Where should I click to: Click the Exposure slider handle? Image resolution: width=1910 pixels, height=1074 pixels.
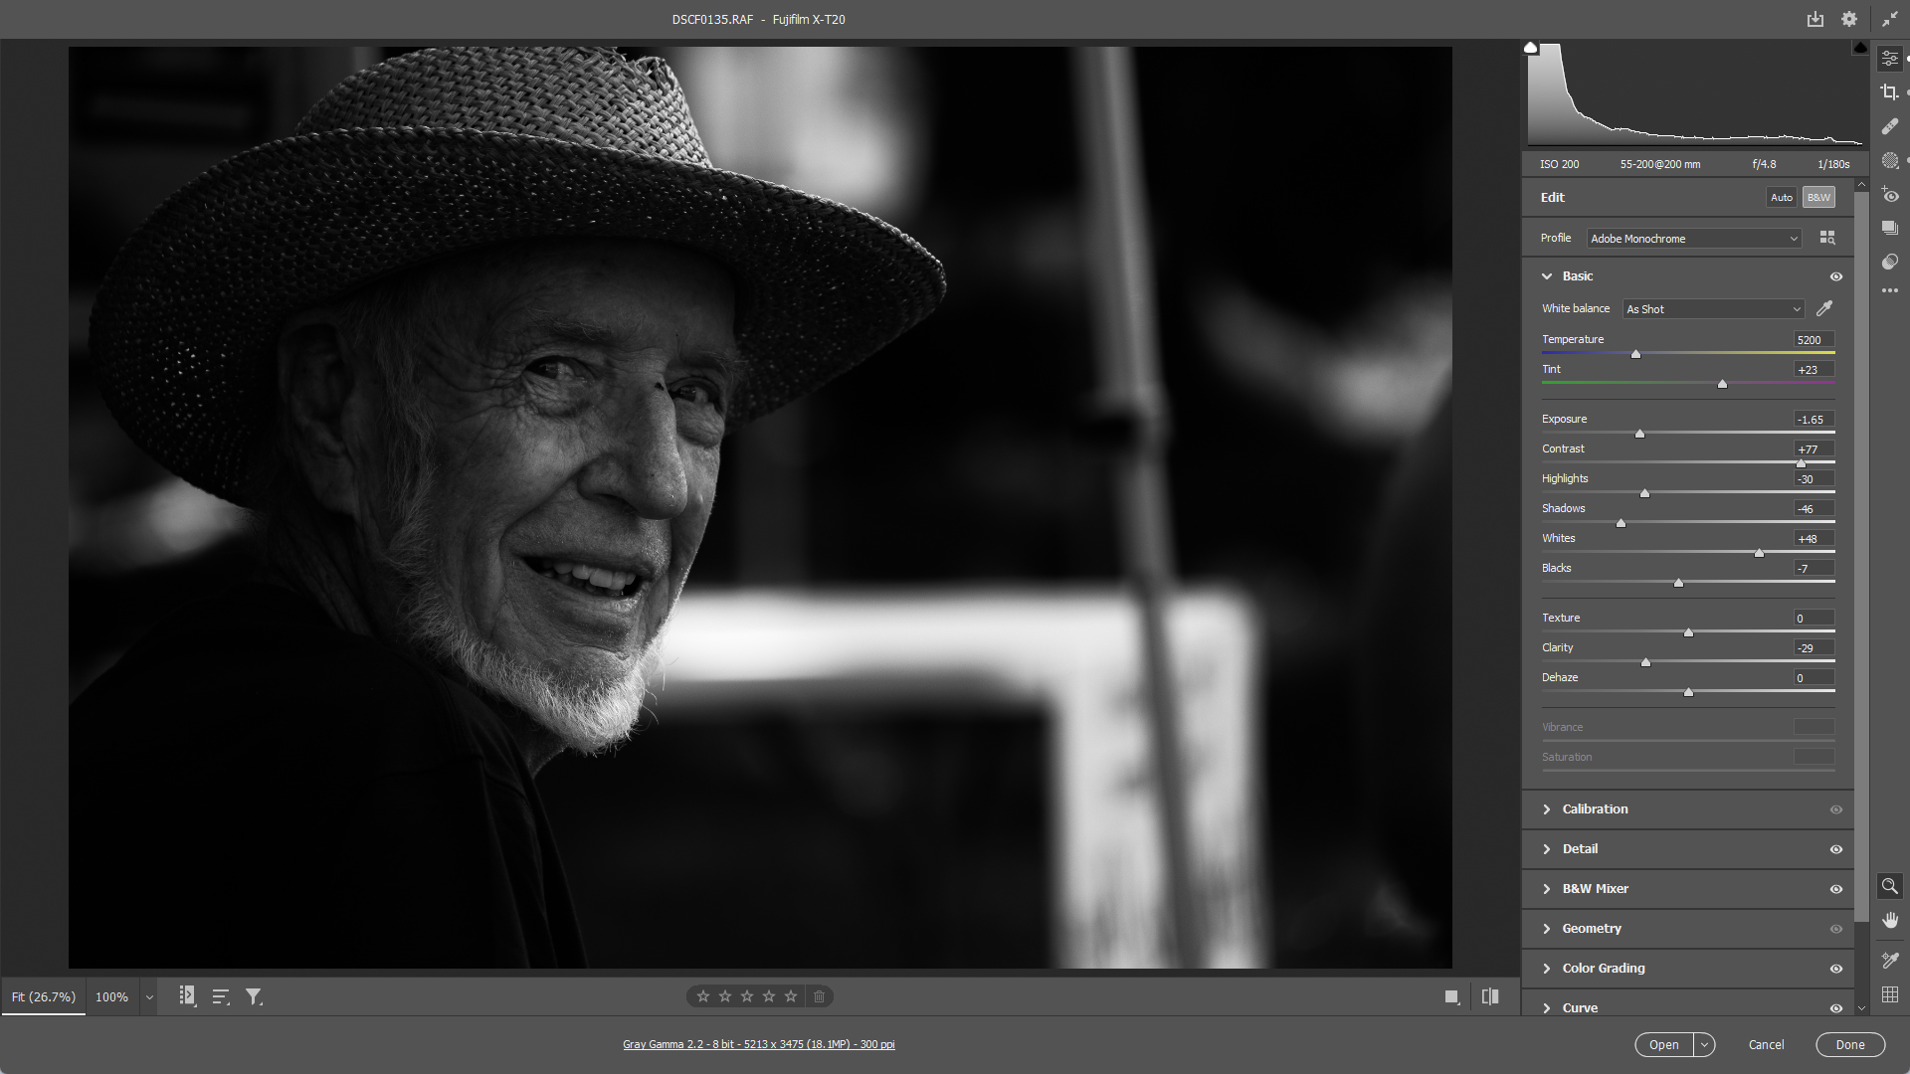click(1639, 434)
